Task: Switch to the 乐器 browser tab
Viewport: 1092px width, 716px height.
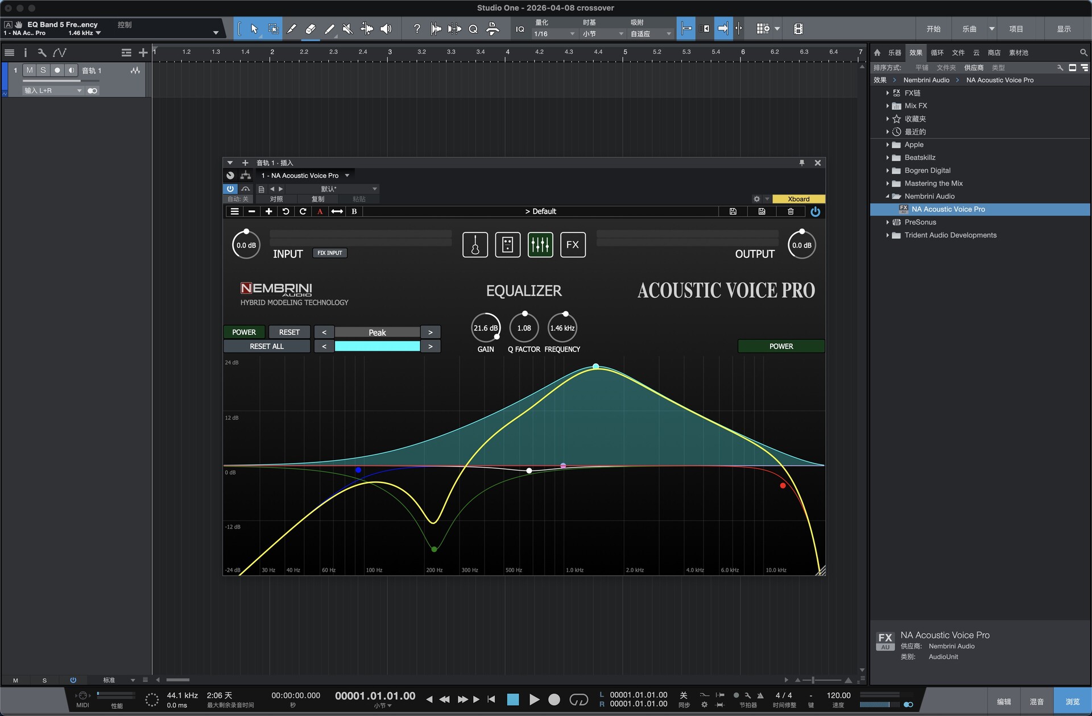Action: point(895,53)
